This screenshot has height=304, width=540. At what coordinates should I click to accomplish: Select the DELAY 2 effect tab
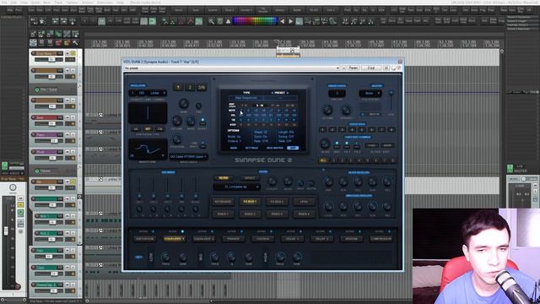tap(321, 239)
